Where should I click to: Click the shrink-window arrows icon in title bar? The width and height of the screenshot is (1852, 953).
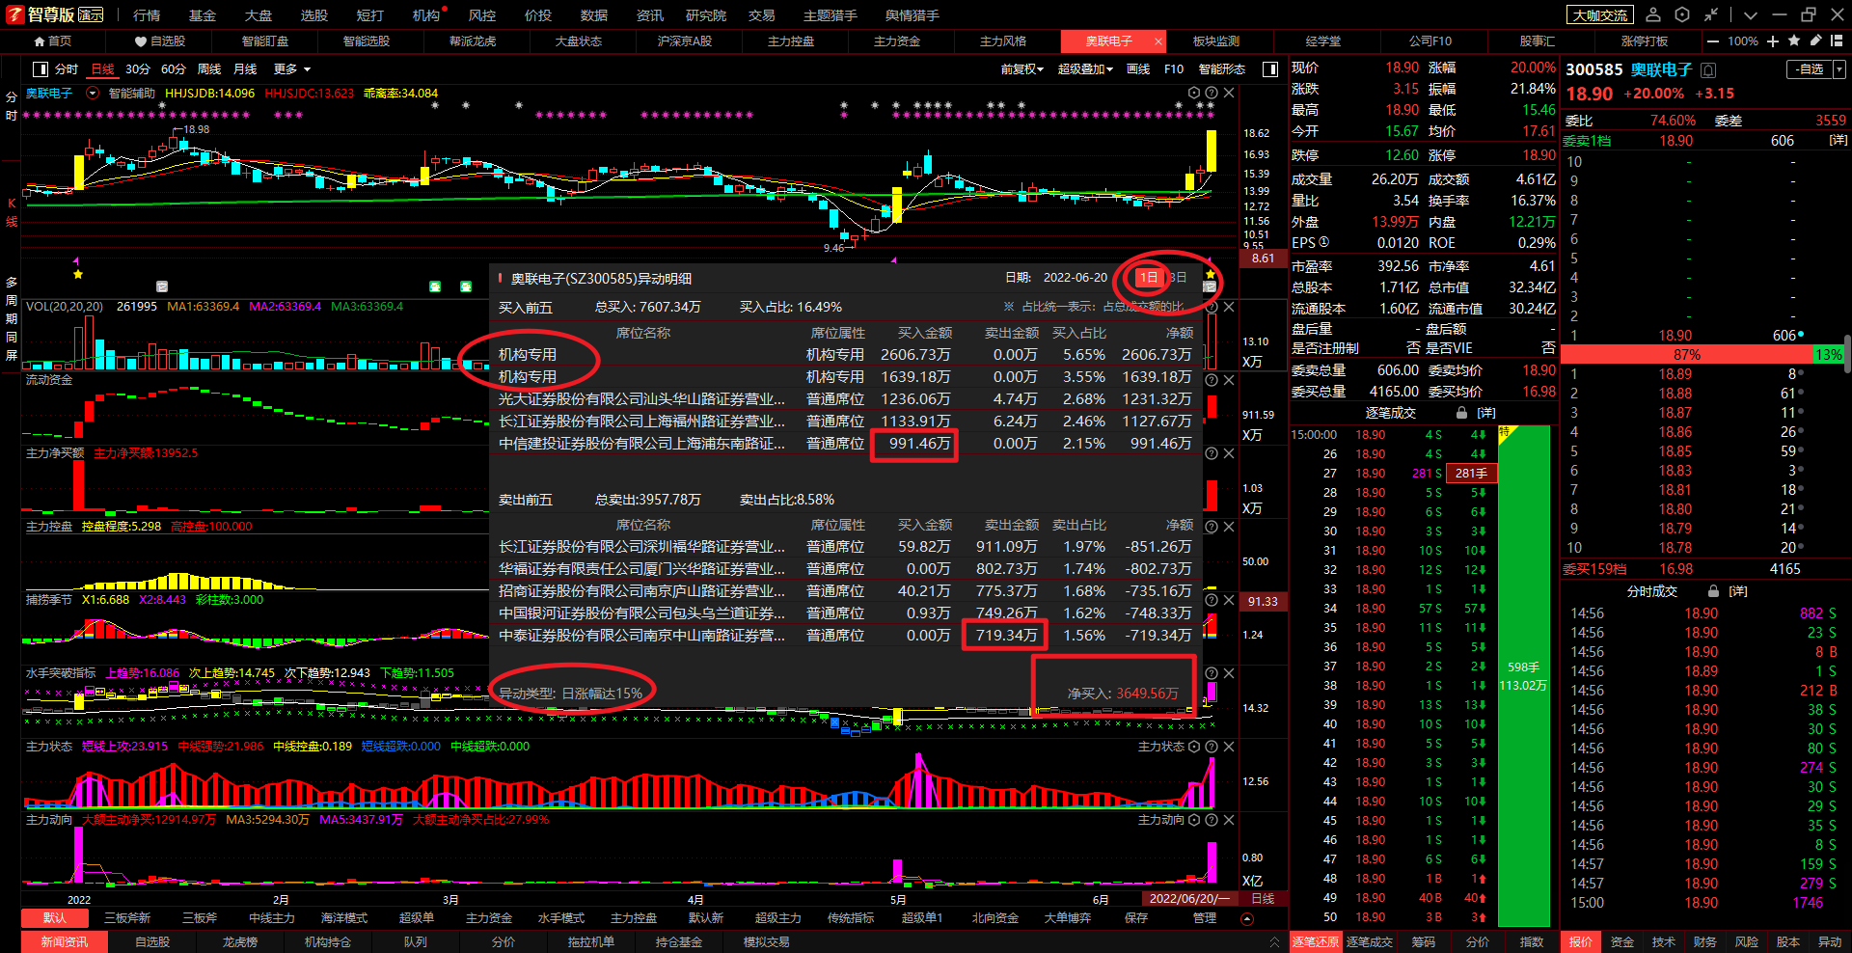(1711, 14)
